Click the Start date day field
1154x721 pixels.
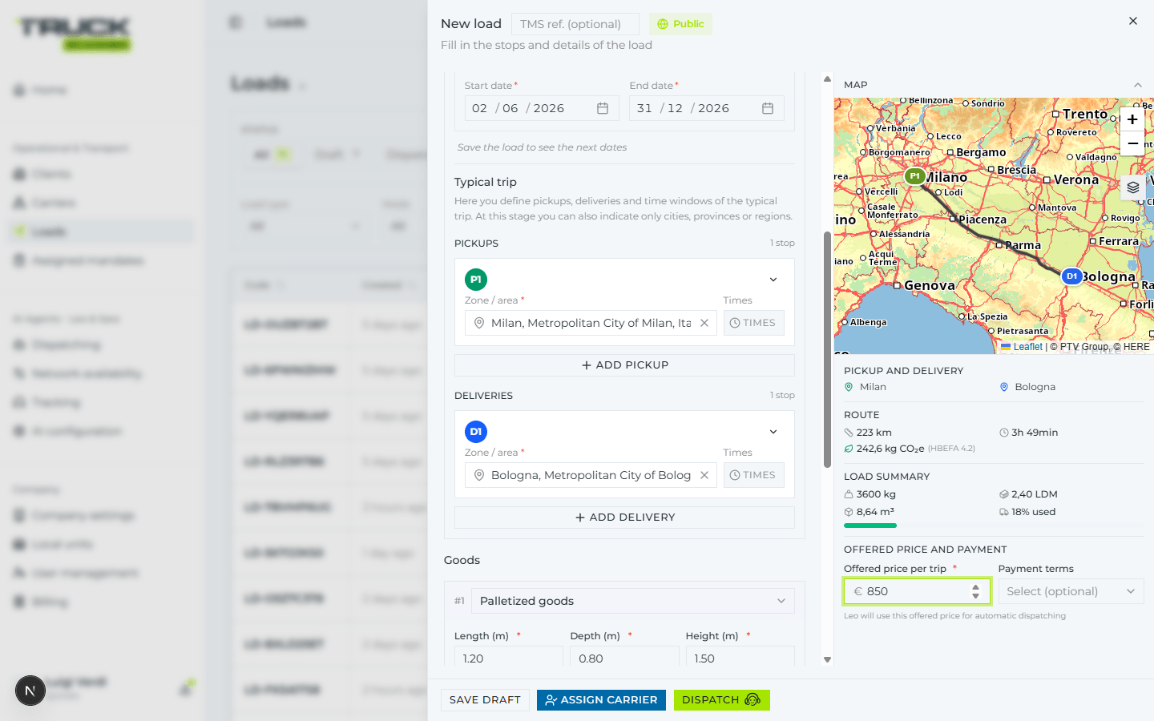(x=480, y=108)
